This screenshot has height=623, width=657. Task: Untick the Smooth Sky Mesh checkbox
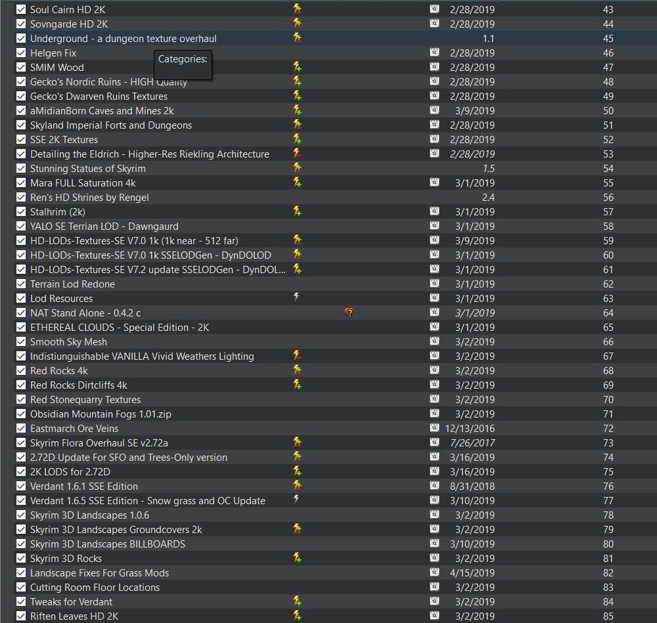pos(21,341)
